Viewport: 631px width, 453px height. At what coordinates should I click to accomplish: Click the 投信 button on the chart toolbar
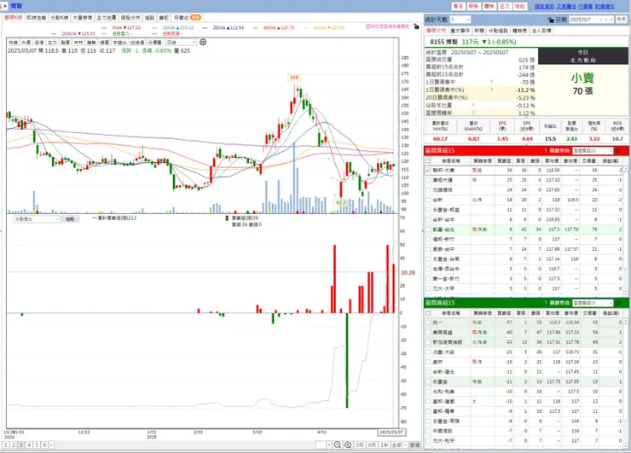coord(39,43)
